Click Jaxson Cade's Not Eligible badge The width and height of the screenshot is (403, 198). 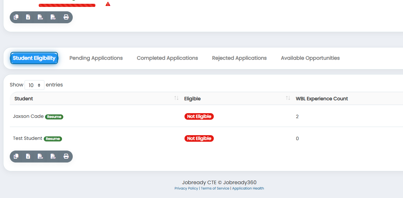pos(199,117)
